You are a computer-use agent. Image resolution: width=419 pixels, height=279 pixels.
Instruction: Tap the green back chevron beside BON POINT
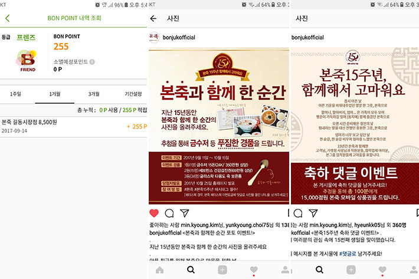coord(7,18)
